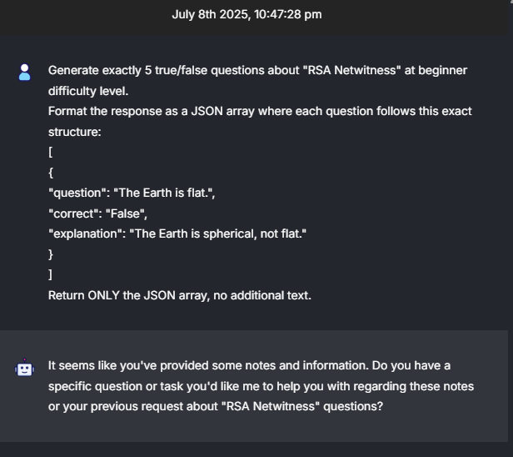Click the opening curly brace line
Screen dimensions: 513x457
(x=51, y=173)
